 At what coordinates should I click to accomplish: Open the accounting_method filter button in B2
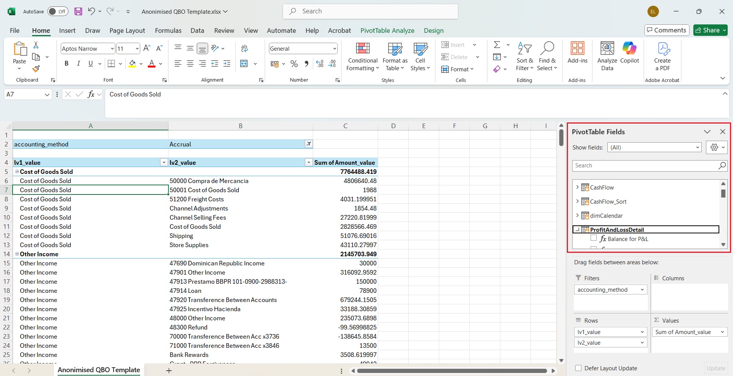pos(309,144)
